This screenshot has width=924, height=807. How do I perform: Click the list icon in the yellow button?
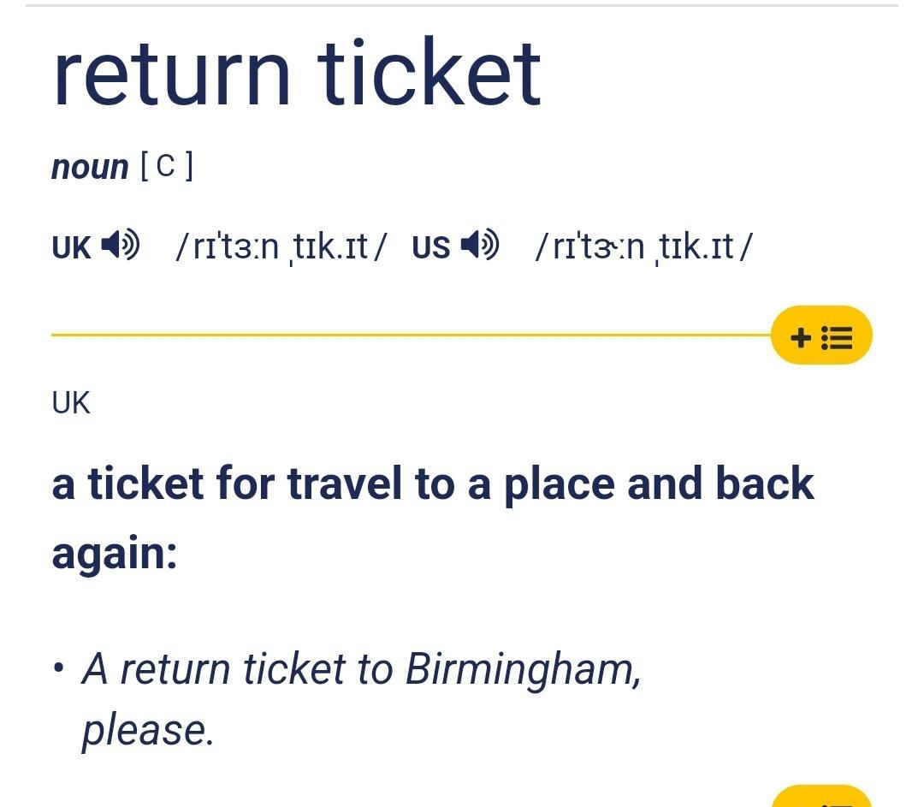[x=837, y=338]
